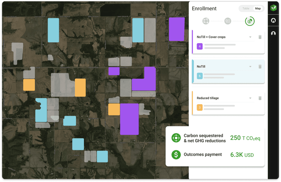Screen dimensions: 281x182
Task: Click the blue field count badge 6
Action: tap(200, 76)
